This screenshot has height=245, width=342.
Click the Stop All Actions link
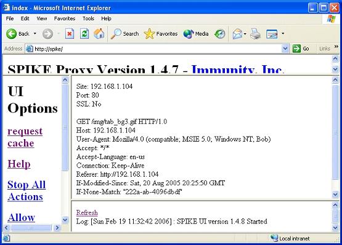coord(26,190)
